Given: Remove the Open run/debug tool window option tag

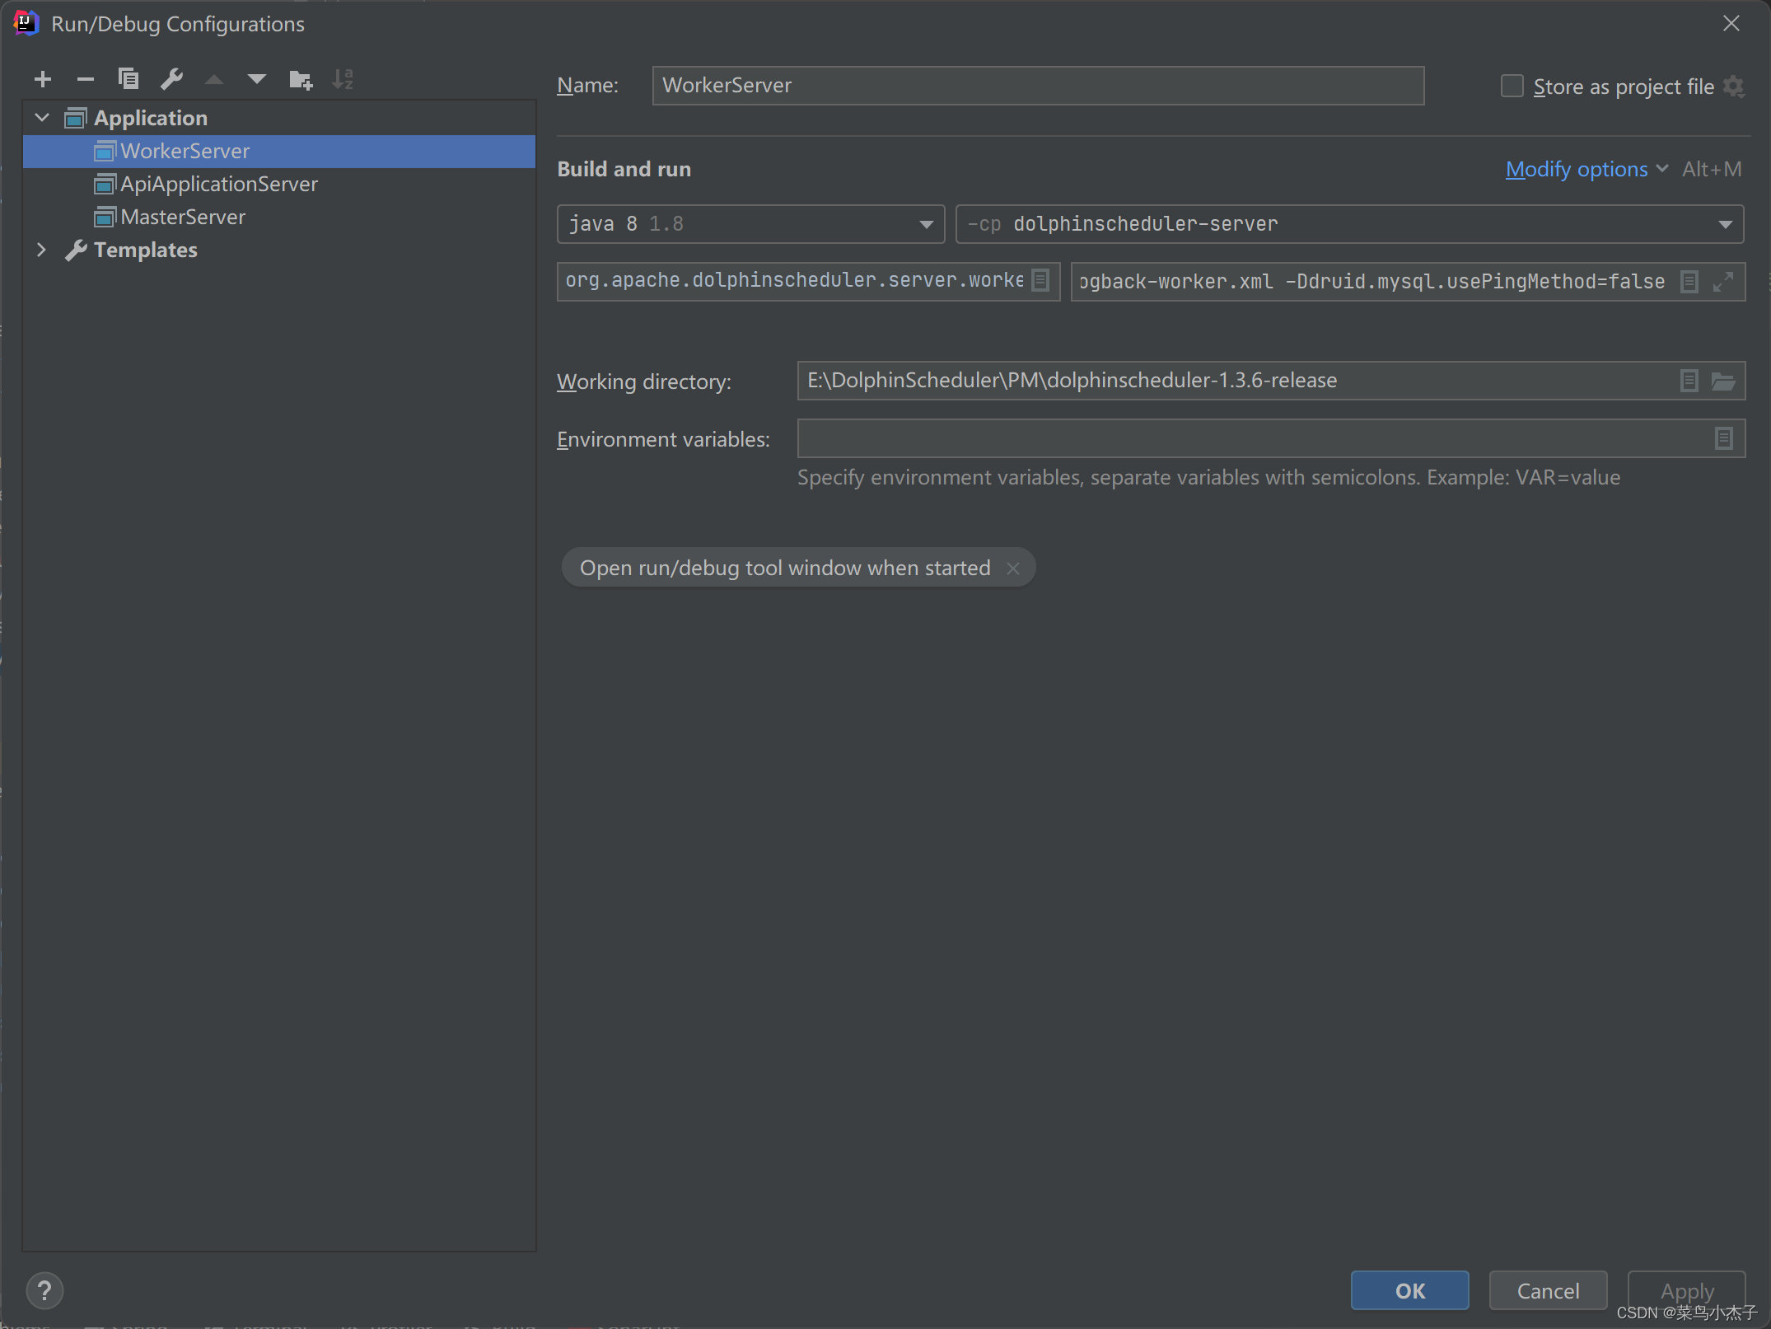Looking at the screenshot, I should pyautogui.click(x=1013, y=569).
